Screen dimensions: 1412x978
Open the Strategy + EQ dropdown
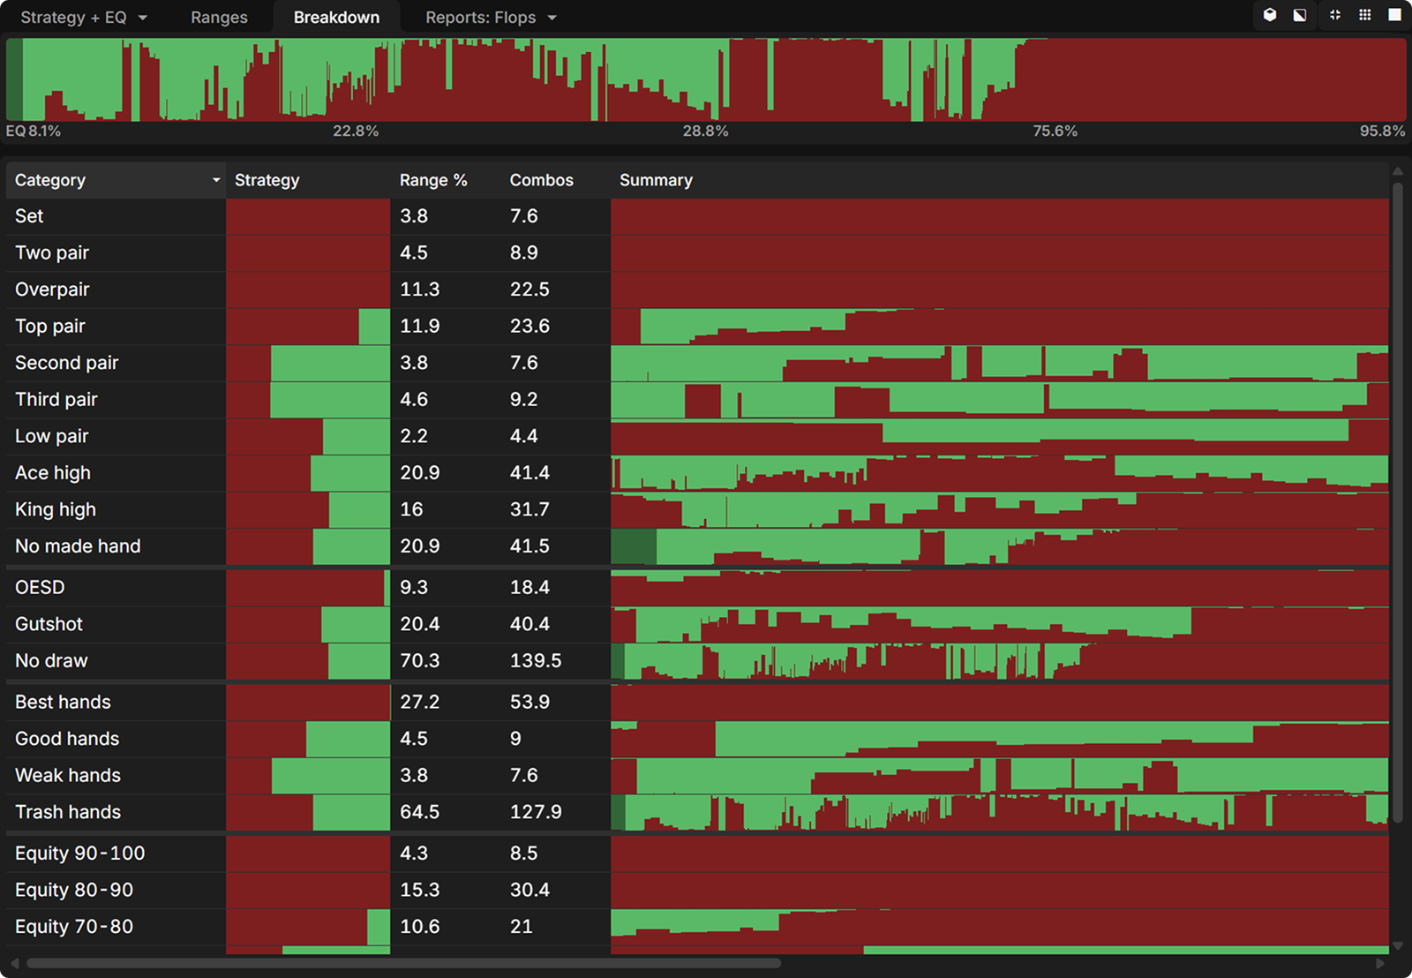[84, 18]
